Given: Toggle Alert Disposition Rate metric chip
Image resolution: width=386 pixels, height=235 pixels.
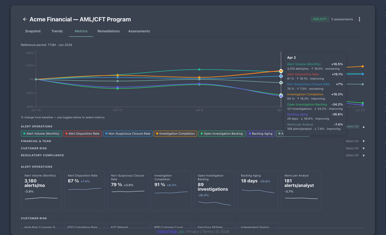Looking at the screenshot, I should [x=82, y=134].
